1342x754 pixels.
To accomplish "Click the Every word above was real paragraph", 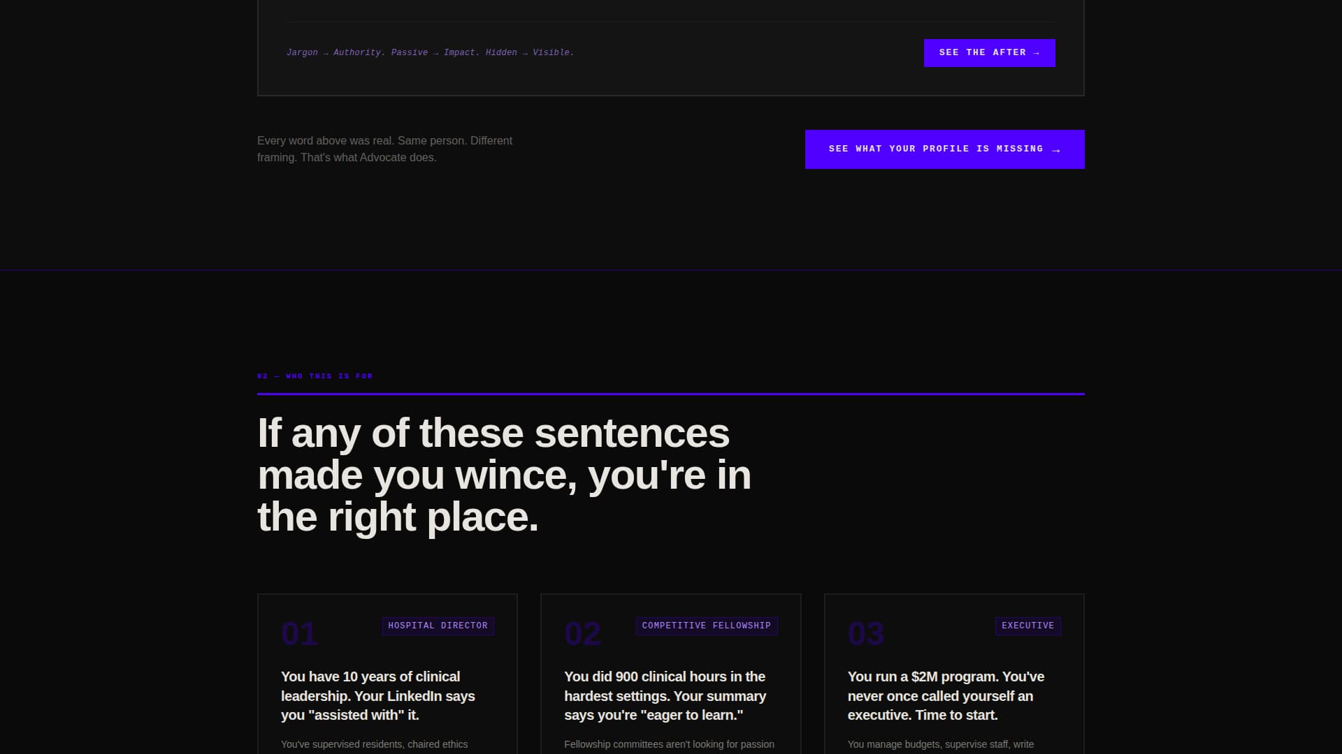I will coord(384,149).
